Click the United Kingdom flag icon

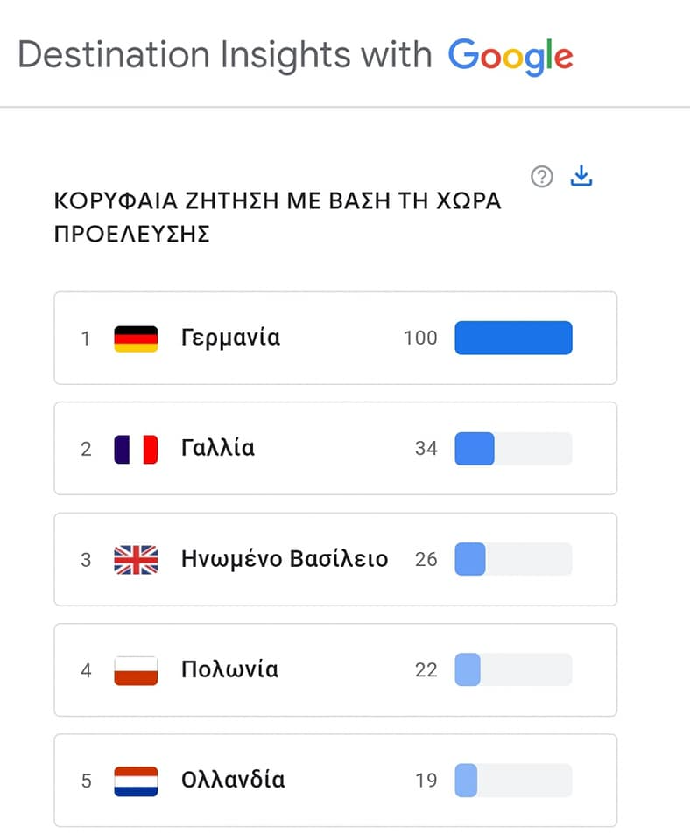tap(136, 559)
